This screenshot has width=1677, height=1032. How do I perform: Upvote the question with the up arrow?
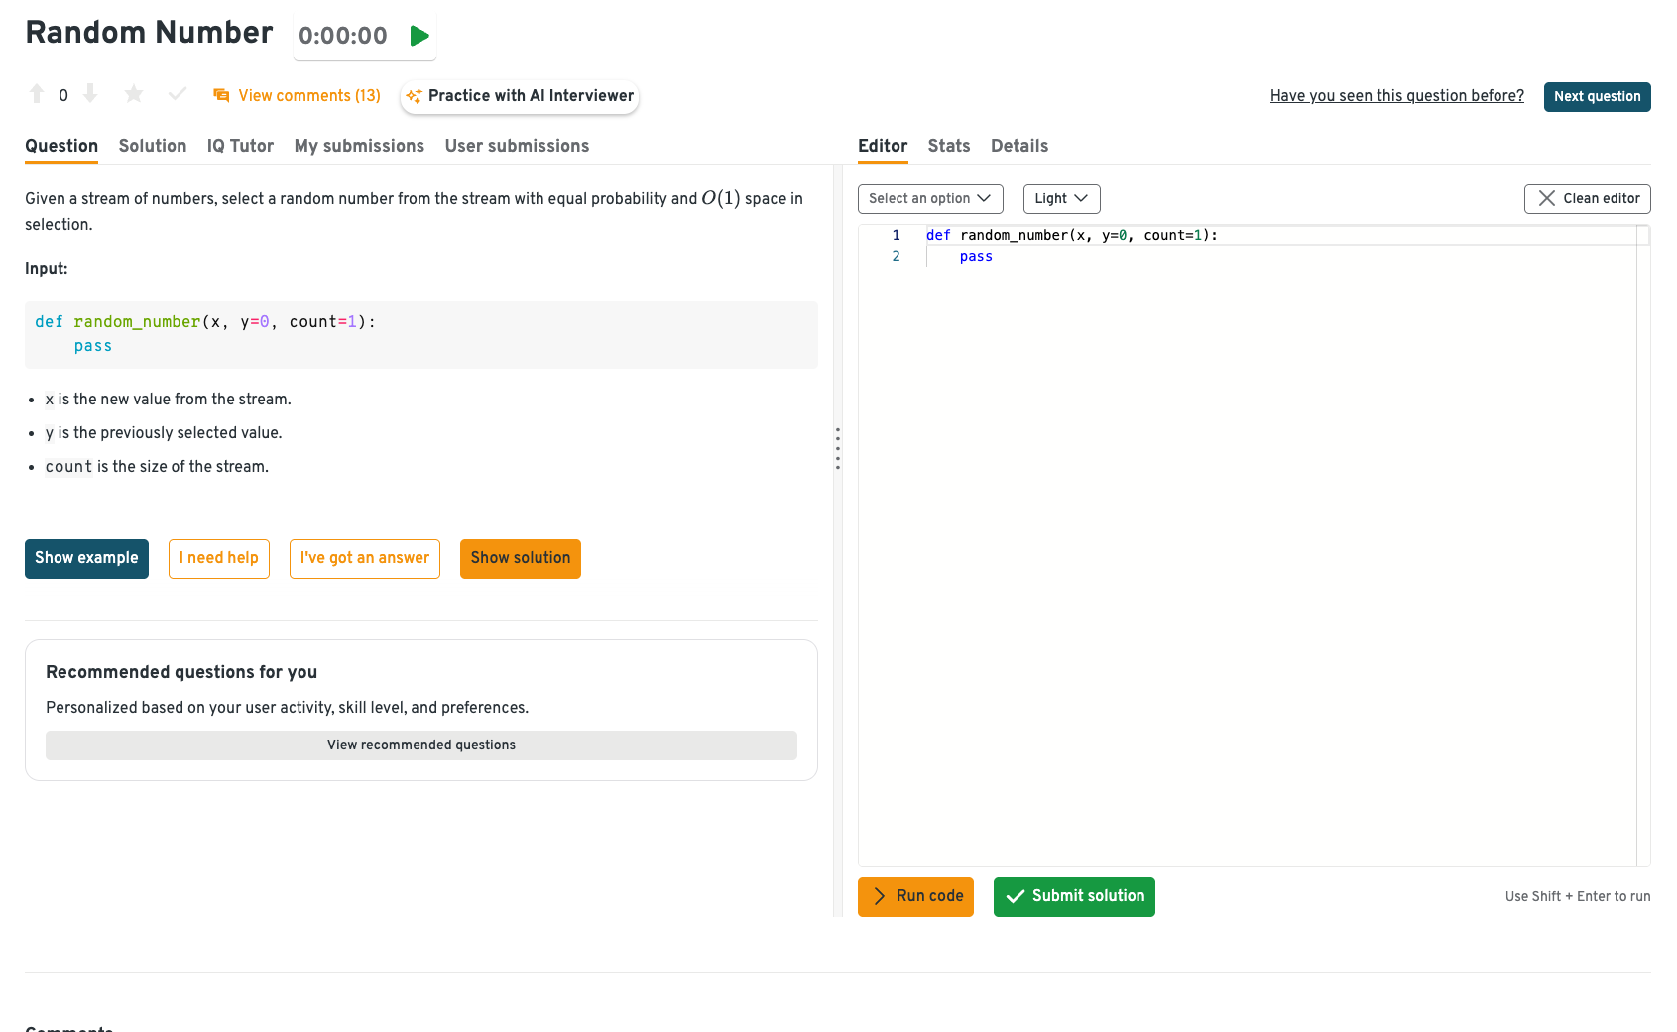[x=37, y=94]
